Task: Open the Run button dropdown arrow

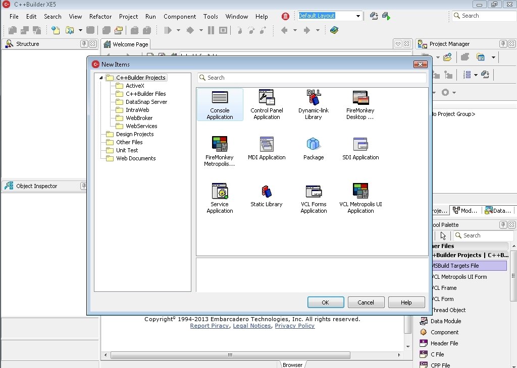Action: coord(178,30)
